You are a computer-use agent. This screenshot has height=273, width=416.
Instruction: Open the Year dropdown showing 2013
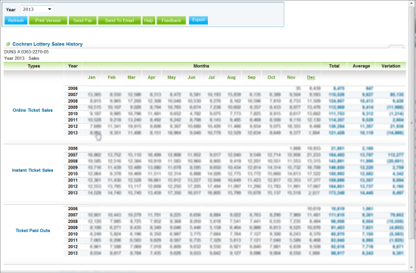tap(37, 9)
